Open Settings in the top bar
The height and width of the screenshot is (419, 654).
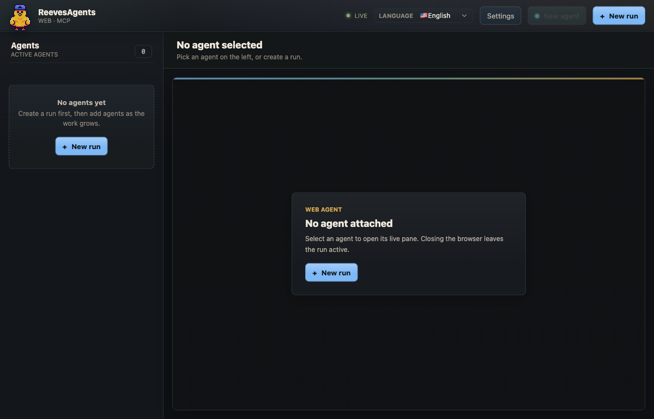coord(500,16)
